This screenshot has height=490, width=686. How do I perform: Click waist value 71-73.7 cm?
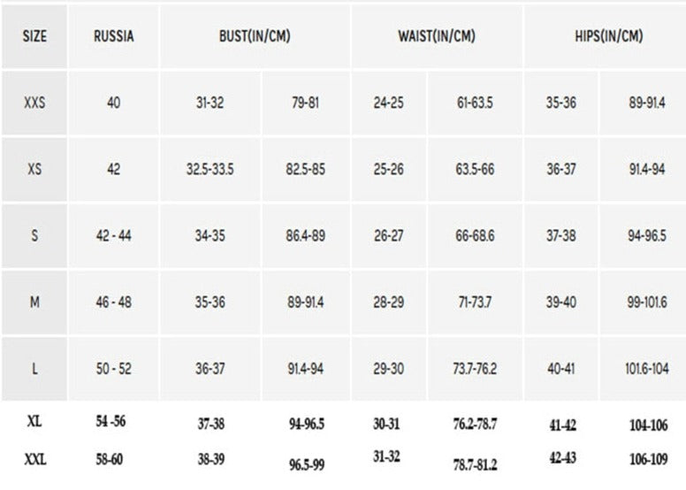(475, 302)
